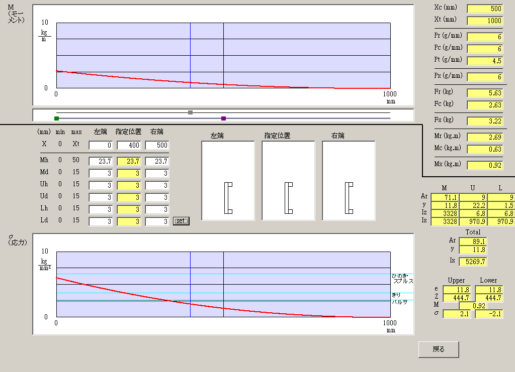Click the Mh row 左端 input field
Screen dimensions: 515x372
coord(101,162)
